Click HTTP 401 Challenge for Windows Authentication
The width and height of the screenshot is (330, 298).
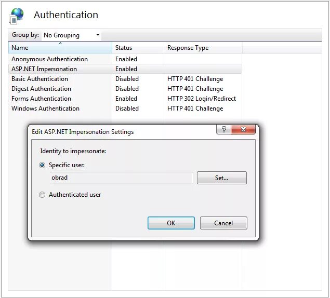[x=195, y=109]
